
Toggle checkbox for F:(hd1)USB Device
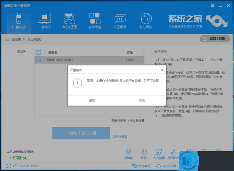point(39,60)
